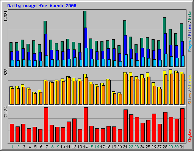This screenshot has height=151, width=194.
Task: Click day label 17
Action: pos(102,147)
